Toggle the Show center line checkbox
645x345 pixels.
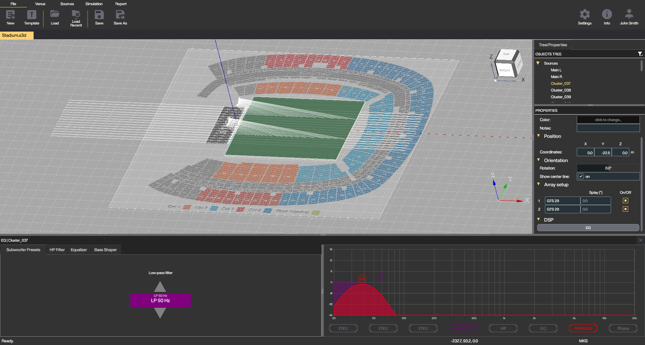tap(581, 176)
